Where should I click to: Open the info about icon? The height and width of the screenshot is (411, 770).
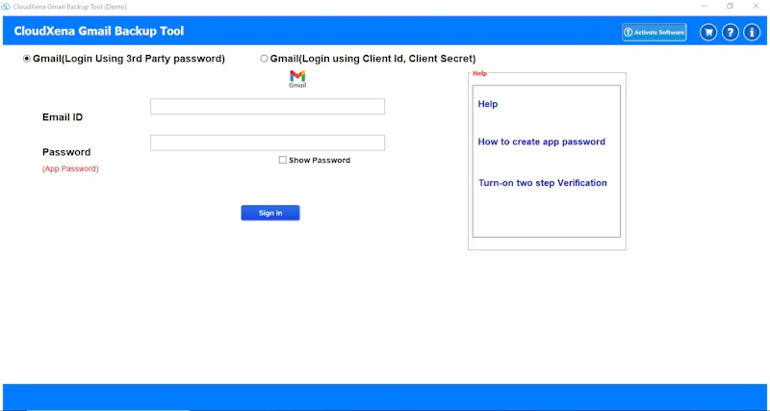752,33
